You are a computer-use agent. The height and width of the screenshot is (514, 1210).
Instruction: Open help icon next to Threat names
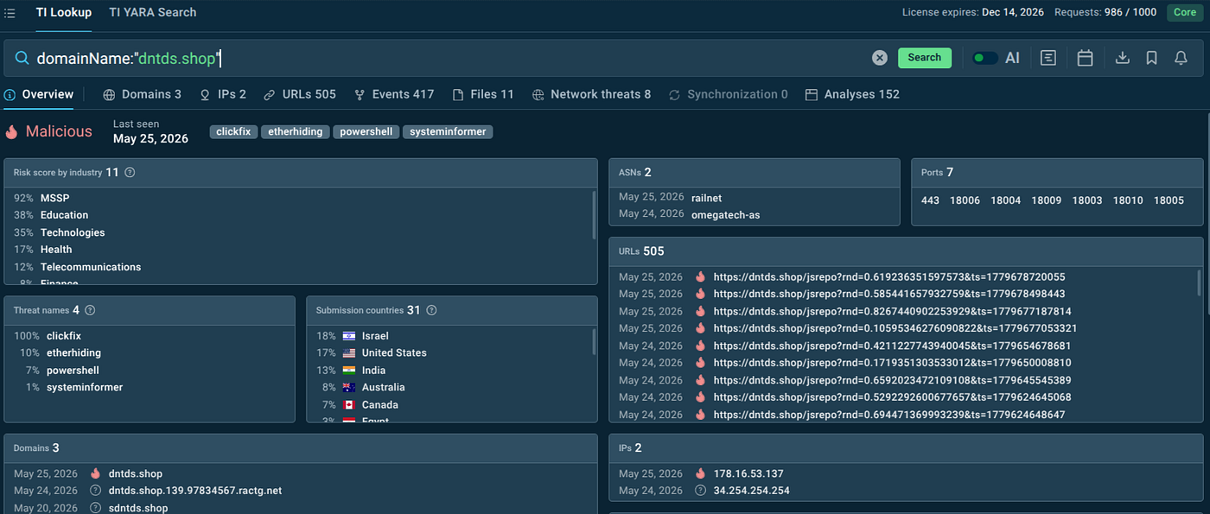90,310
